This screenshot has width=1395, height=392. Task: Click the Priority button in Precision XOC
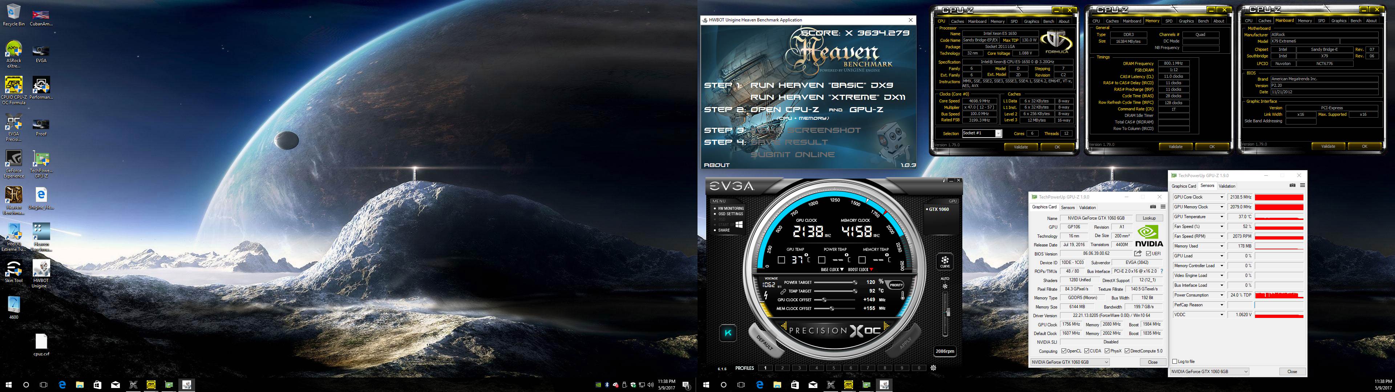tap(896, 285)
